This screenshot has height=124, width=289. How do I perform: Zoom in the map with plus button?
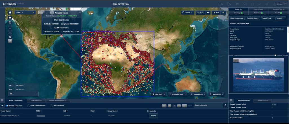pos(10,28)
